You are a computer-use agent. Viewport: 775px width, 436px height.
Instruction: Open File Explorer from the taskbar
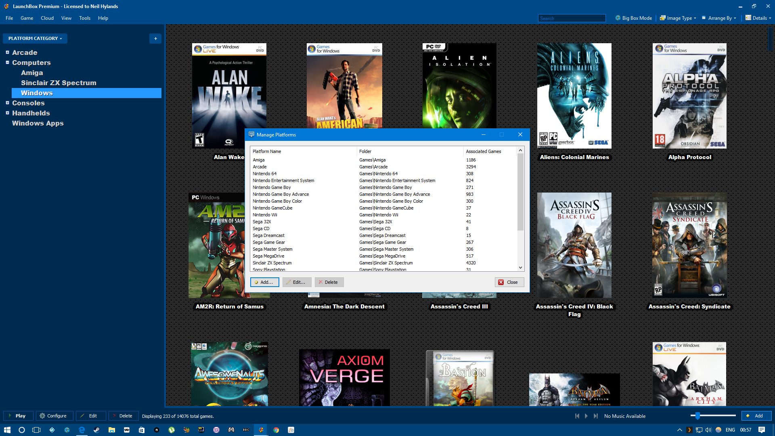112,430
